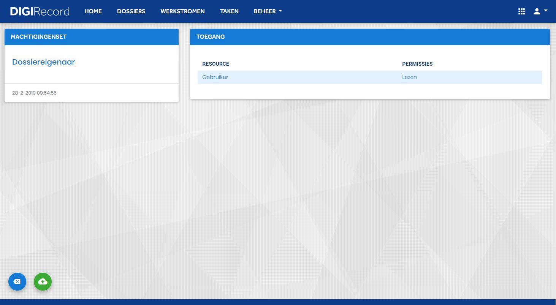Screen dimensions: 556x305
Task: Click the MACHTIGINGENSET panel header
Action: pyautogui.click(x=92, y=37)
